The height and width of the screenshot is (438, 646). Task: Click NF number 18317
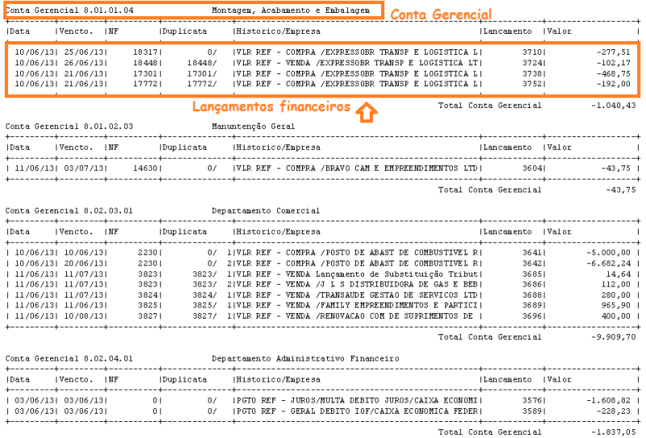145,52
